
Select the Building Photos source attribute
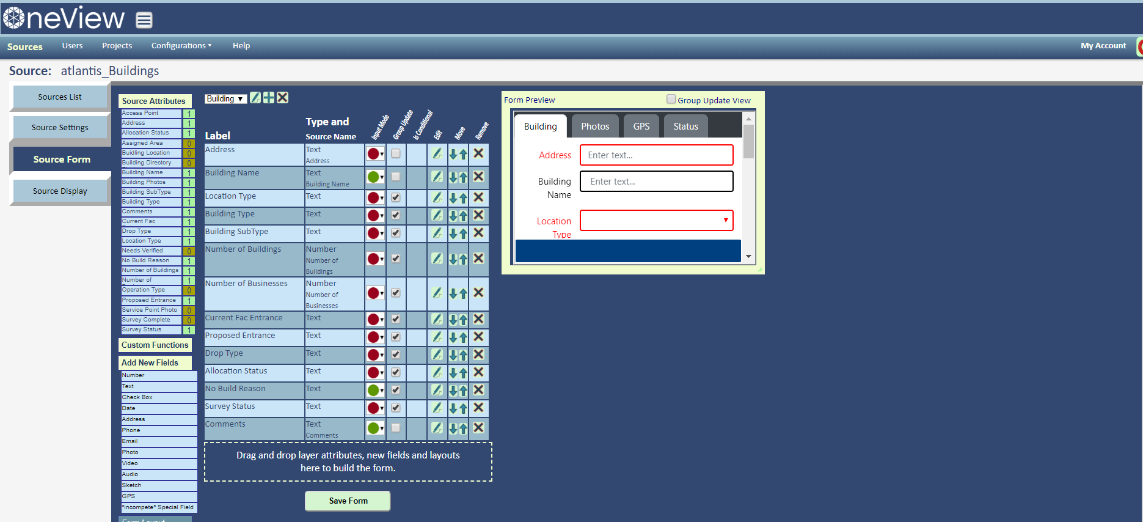click(x=151, y=182)
